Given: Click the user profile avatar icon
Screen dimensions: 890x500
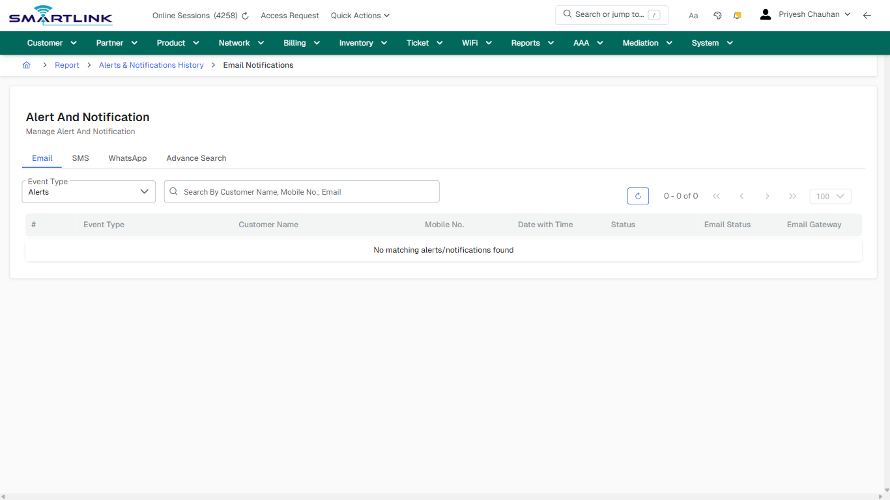Looking at the screenshot, I should [765, 14].
